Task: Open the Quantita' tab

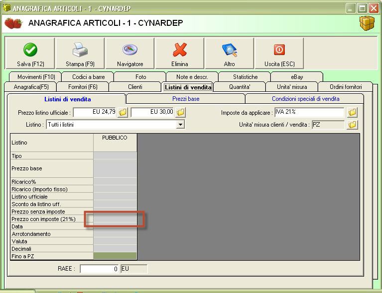Action: coord(240,87)
